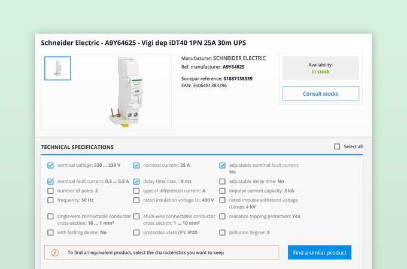The height and width of the screenshot is (269, 407).
Task: Click the TECHNICAL SPECIFICATIONS heading
Action: (77, 147)
